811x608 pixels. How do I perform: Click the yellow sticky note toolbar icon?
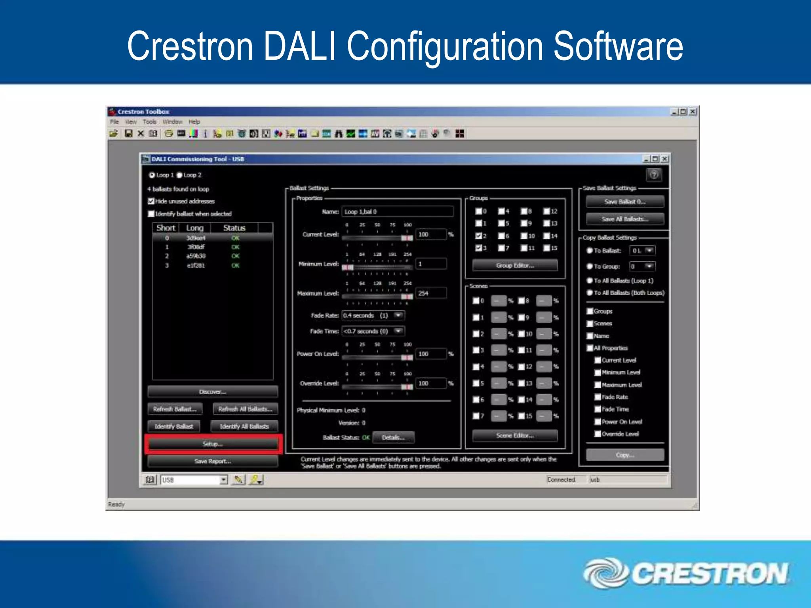click(x=314, y=134)
